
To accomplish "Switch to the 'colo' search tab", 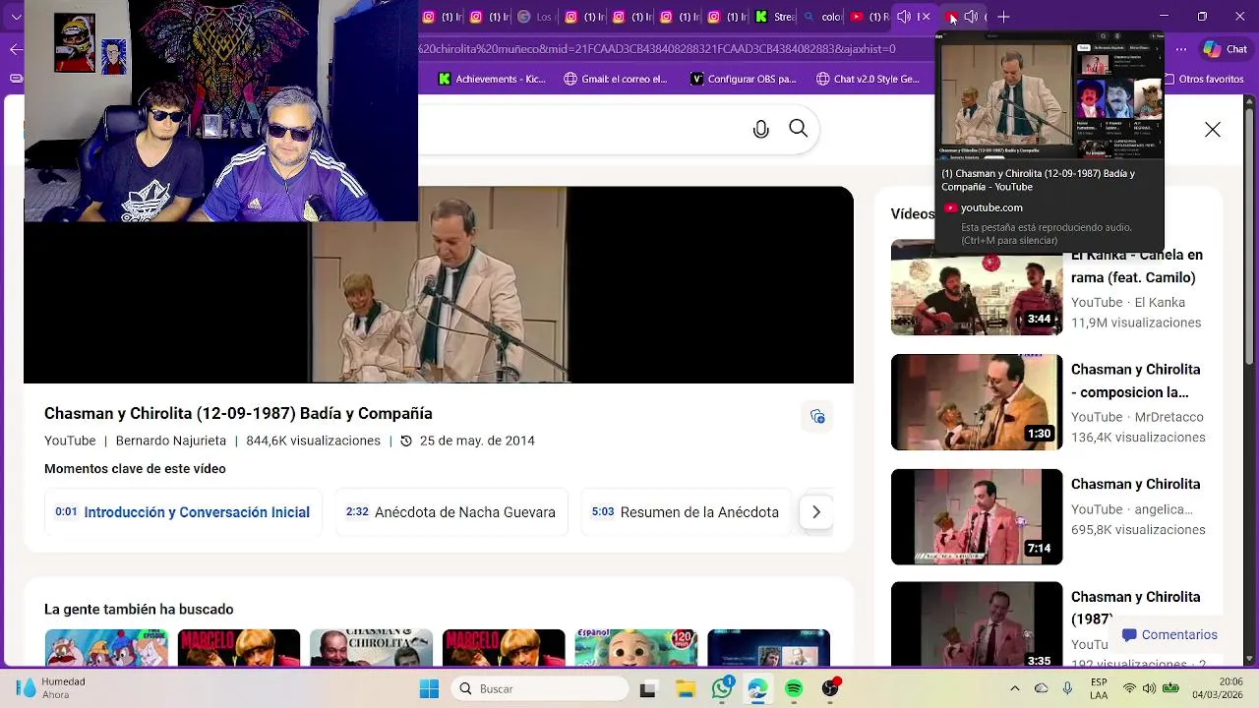I will click(x=822, y=17).
